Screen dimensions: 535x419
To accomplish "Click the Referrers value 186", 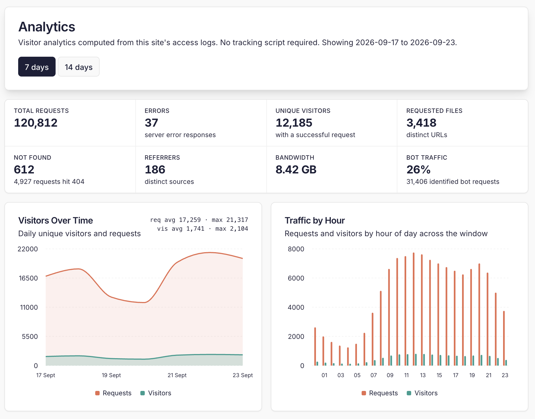I will pyautogui.click(x=155, y=170).
